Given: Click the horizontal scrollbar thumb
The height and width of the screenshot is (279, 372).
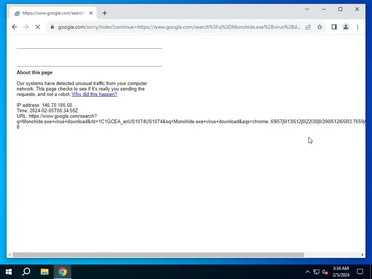Looking at the screenshot, I should tap(158, 255).
